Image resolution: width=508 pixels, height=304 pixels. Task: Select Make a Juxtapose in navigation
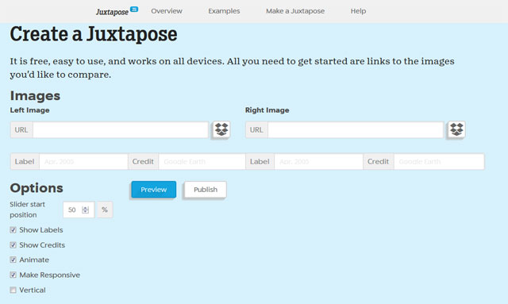295,11
